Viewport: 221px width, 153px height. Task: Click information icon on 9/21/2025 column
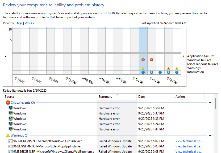pos(152,72)
